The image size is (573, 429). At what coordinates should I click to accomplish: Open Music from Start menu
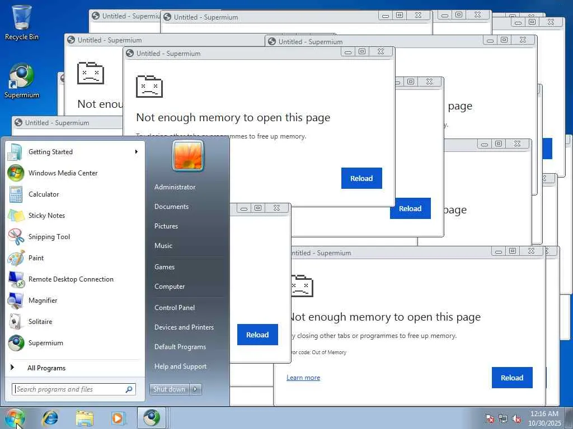(163, 246)
